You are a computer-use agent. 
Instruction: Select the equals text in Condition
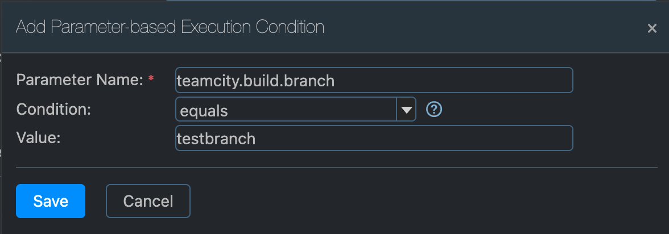[204, 111]
